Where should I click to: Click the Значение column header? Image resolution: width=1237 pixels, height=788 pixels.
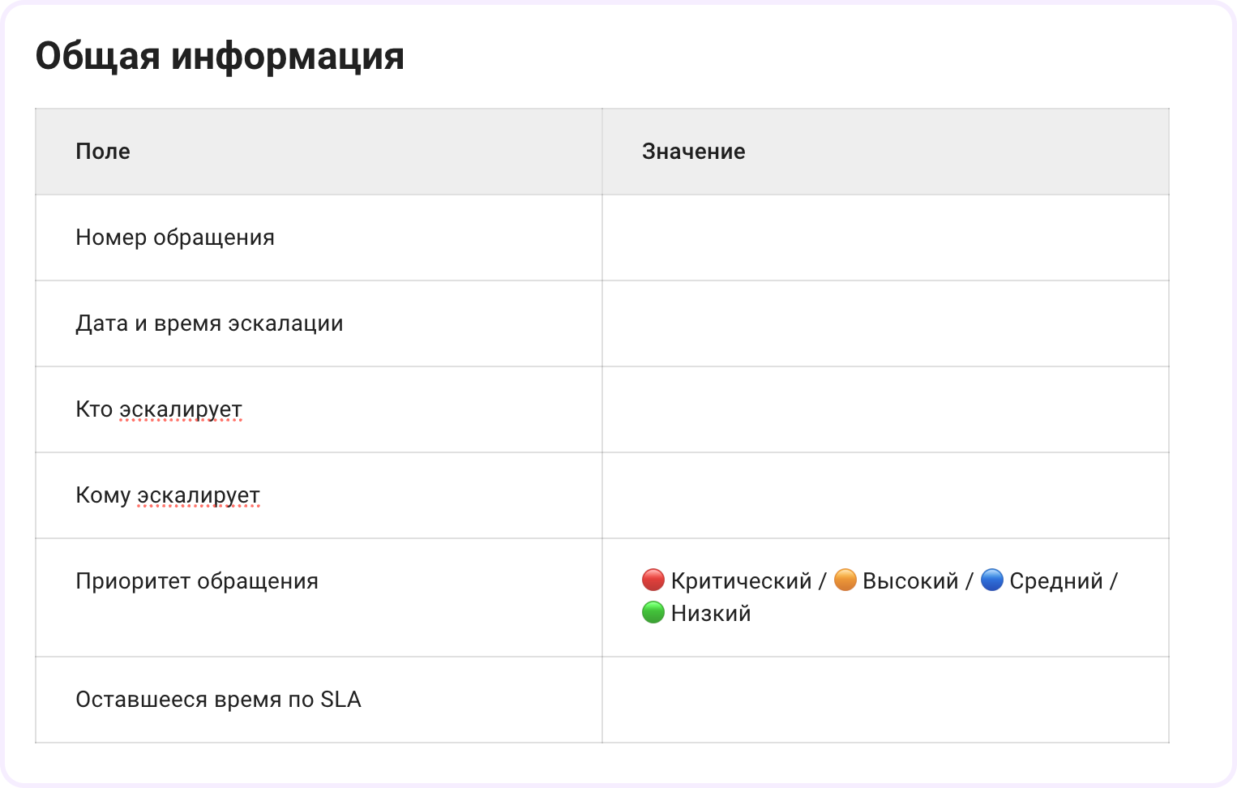(x=693, y=152)
